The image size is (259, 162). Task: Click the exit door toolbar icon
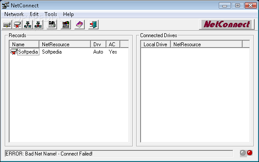coord(93,25)
